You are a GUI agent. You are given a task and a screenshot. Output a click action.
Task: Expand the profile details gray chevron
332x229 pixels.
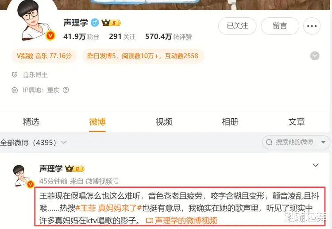(x=315, y=56)
